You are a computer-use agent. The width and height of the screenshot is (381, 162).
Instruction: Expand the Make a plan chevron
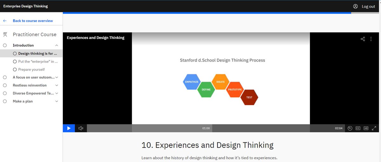click(x=57, y=101)
